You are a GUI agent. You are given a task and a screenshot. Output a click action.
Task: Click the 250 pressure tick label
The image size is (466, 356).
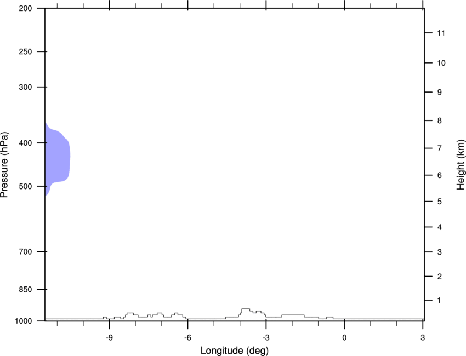click(25, 51)
